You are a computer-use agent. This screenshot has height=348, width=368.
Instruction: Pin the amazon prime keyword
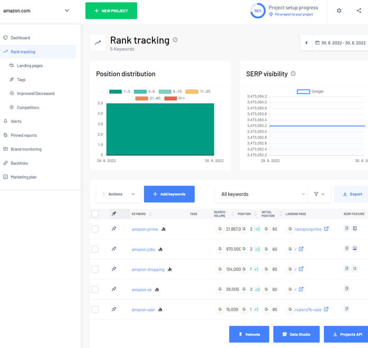coord(114,228)
